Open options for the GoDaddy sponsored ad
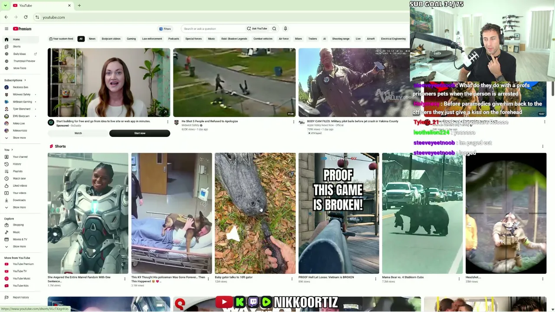The width and height of the screenshot is (555, 312). click(168, 122)
